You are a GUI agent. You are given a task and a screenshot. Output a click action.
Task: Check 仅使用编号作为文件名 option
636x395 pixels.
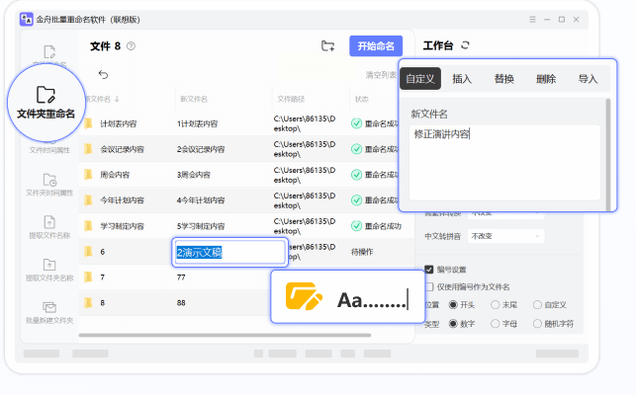click(428, 286)
